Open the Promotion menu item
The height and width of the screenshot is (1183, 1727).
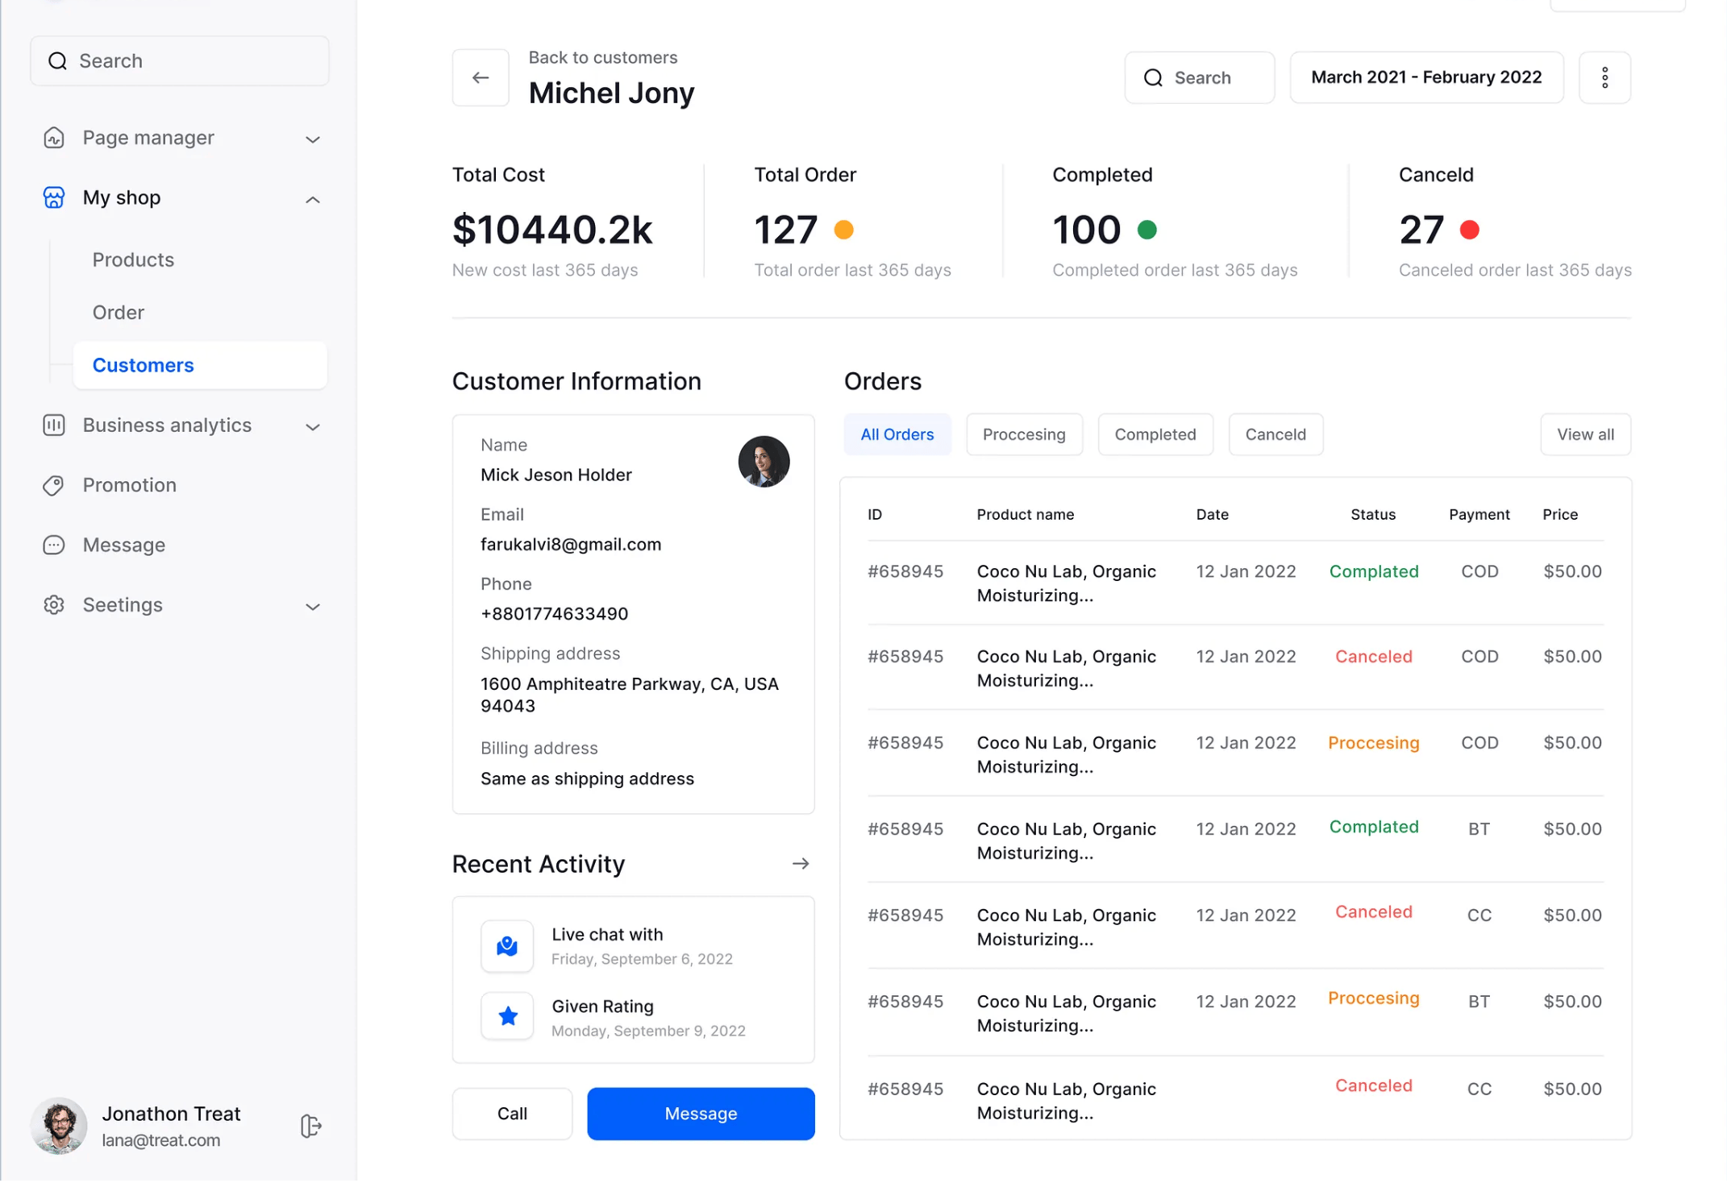tap(130, 485)
